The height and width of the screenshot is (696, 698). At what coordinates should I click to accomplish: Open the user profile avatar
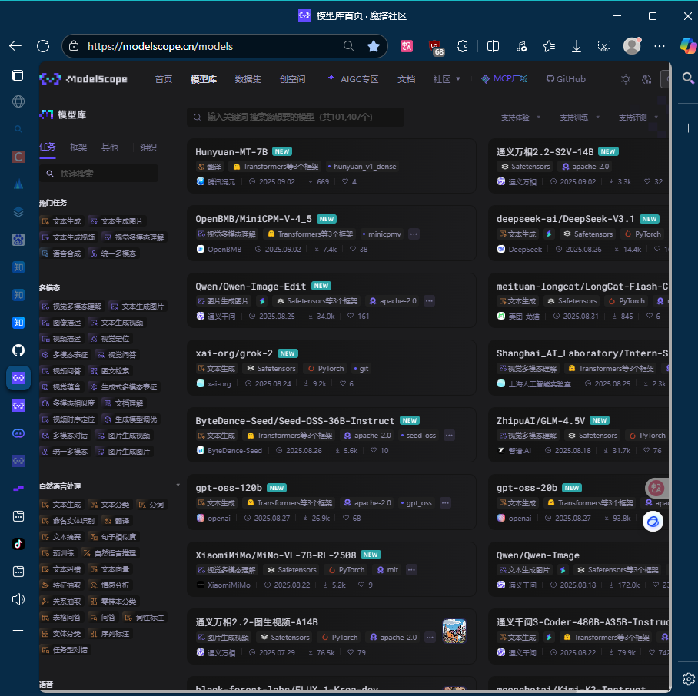tap(632, 46)
